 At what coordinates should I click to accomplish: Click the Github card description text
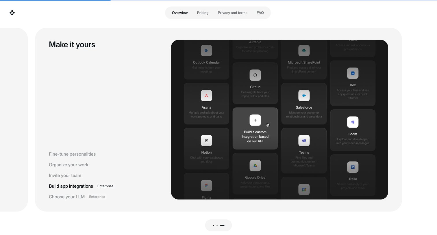255,94
